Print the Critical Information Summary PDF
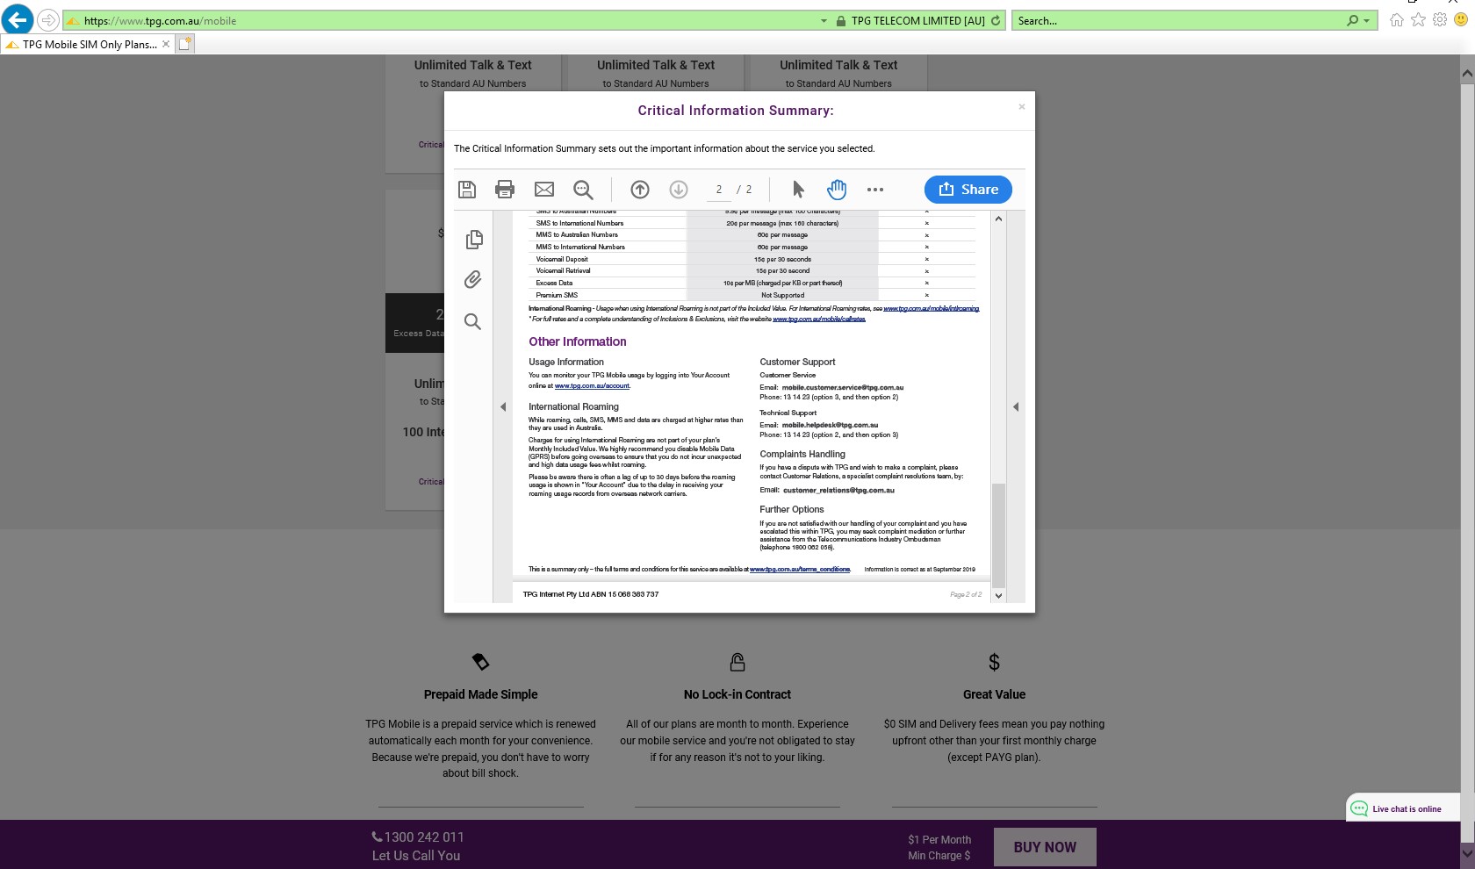 click(x=505, y=190)
